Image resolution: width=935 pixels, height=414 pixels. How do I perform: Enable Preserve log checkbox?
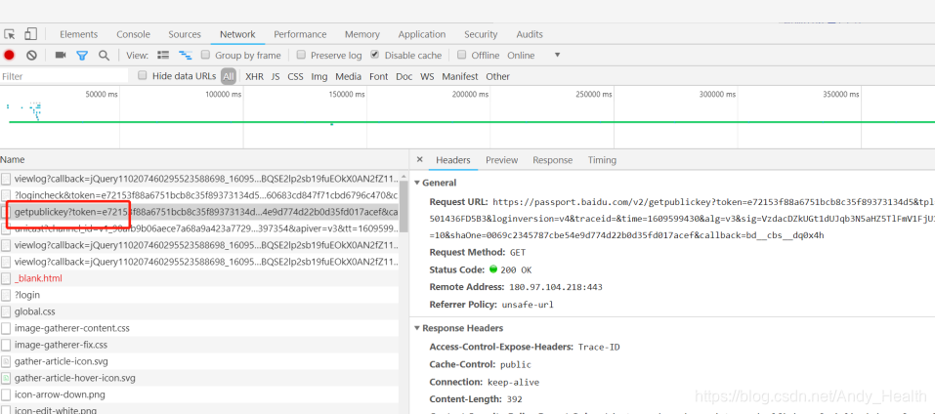pyautogui.click(x=301, y=55)
